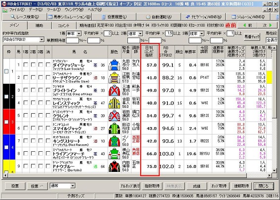The image size is (280, 200).
Task: Toggle the frame 1 (white 枠) checkbox
Action: point(6,71)
